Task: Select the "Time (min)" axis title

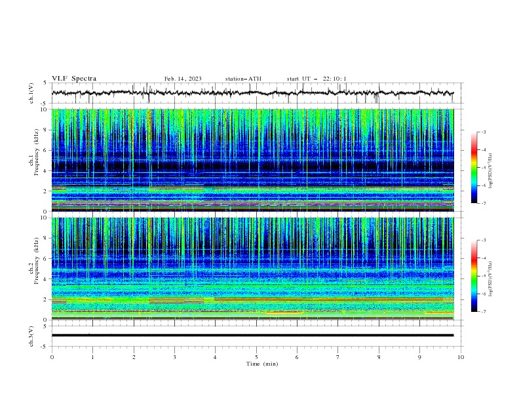Action: click(262, 364)
